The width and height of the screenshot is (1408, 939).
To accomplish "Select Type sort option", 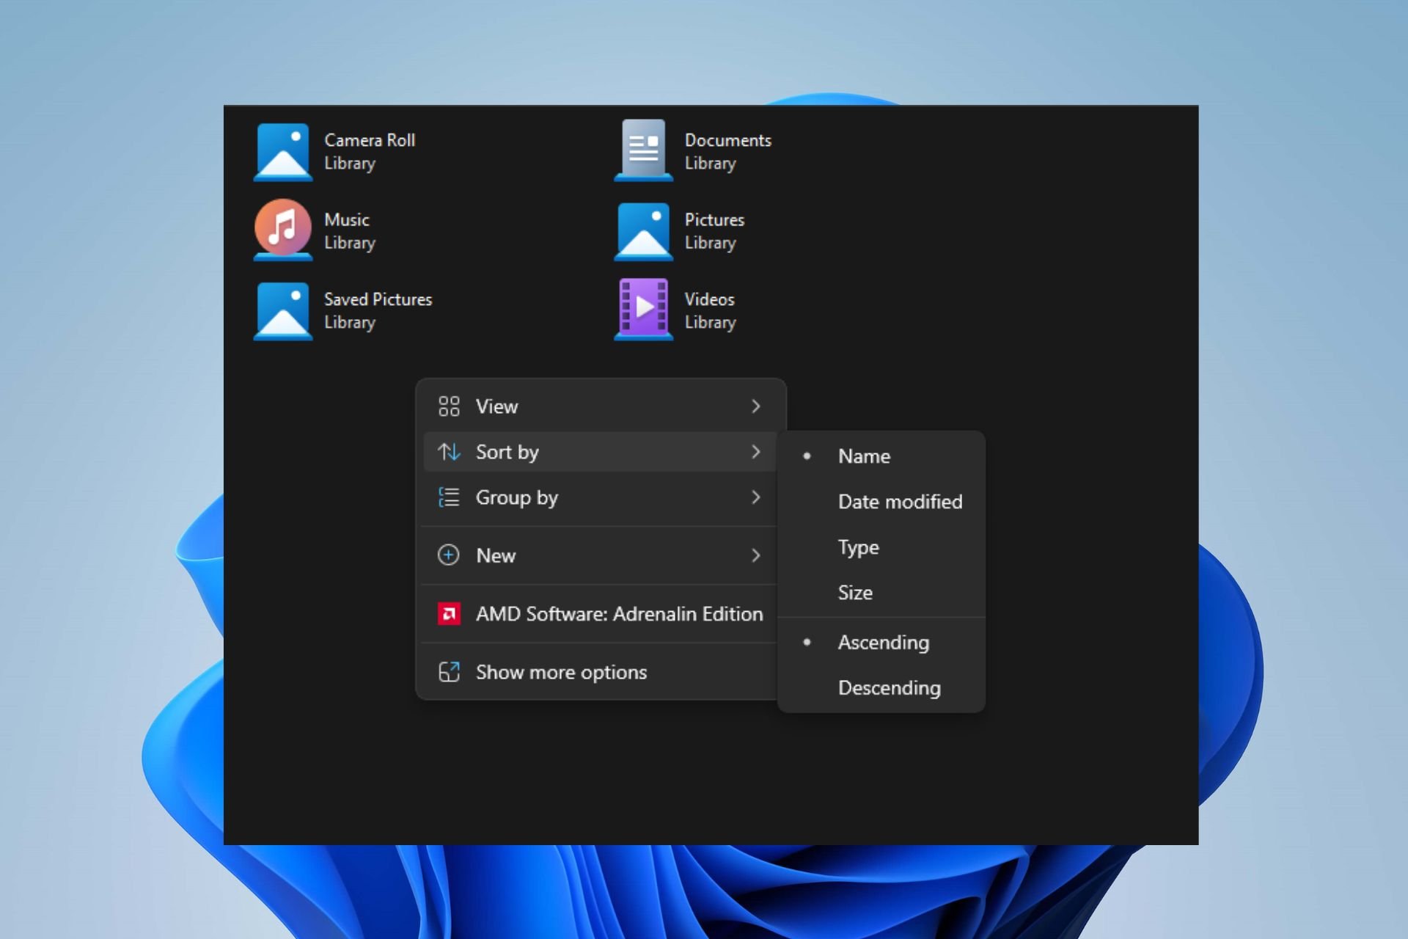I will pyautogui.click(x=859, y=546).
